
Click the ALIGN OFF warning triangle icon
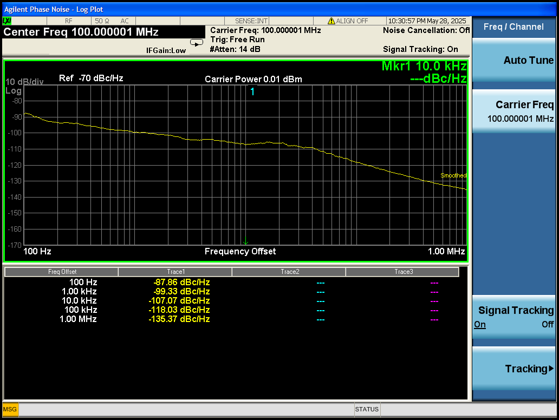331,21
